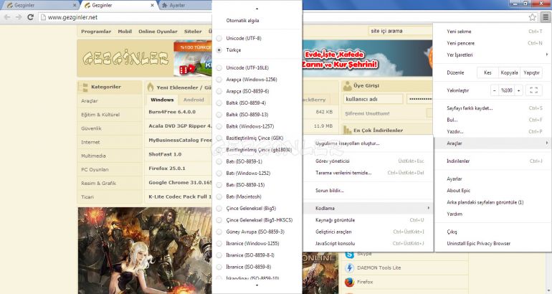
Task: Open Yeni sekme from menu
Action: tap(493, 32)
